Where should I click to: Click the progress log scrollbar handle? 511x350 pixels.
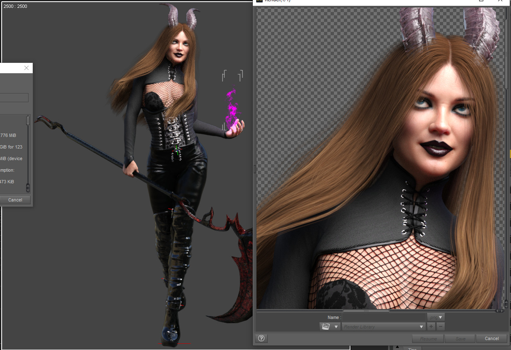click(x=28, y=120)
